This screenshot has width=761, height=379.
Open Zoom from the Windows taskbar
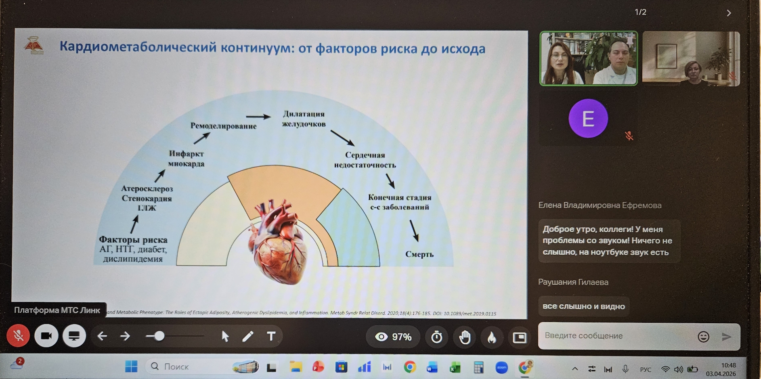point(501,367)
